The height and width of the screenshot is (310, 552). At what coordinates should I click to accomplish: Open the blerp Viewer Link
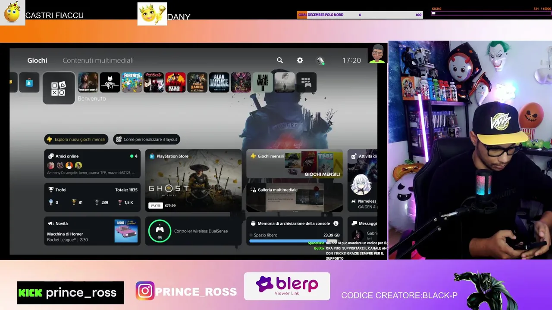coord(287,286)
